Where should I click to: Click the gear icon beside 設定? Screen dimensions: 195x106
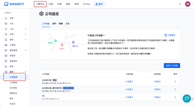pos(6,72)
